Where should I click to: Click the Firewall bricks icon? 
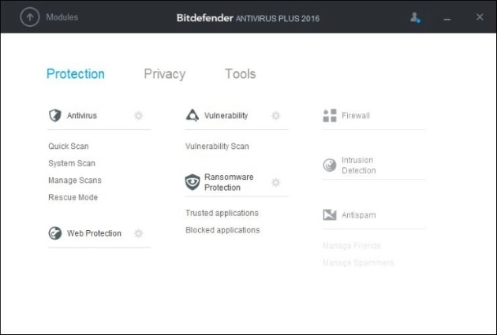(x=330, y=116)
